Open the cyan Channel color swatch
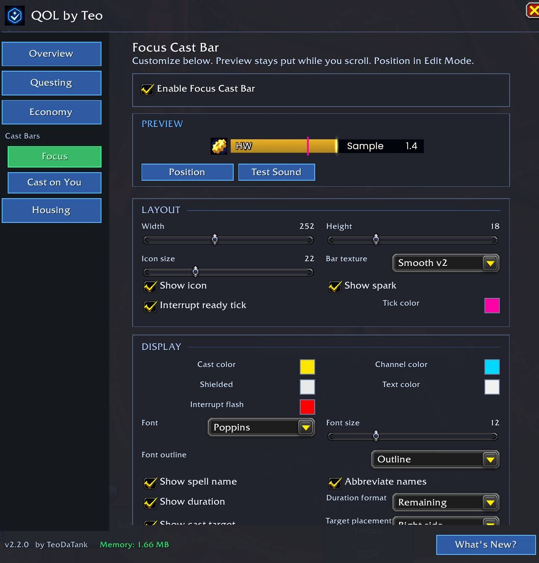 pos(492,367)
